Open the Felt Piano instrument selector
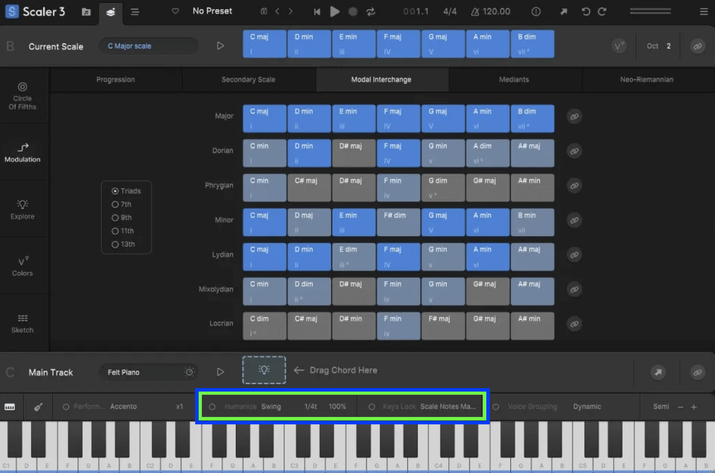Image resolution: width=715 pixels, height=473 pixels. click(x=149, y=372)
